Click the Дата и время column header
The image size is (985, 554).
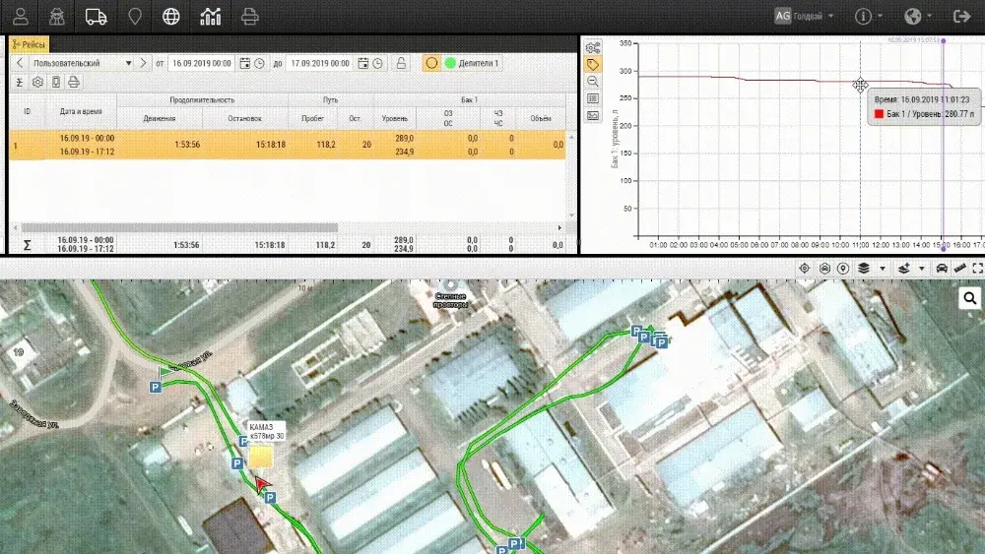coord(81,111)
